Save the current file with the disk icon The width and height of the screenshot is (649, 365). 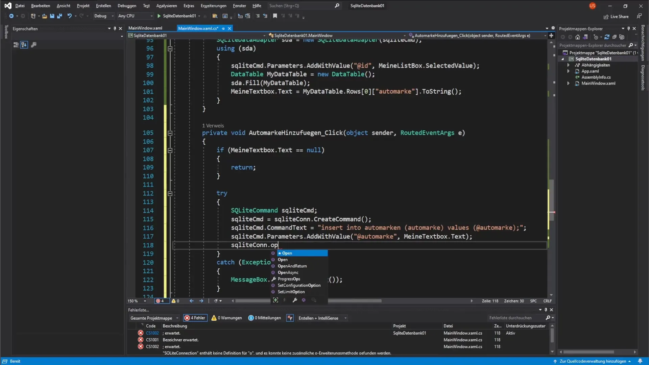coord(52,16)
